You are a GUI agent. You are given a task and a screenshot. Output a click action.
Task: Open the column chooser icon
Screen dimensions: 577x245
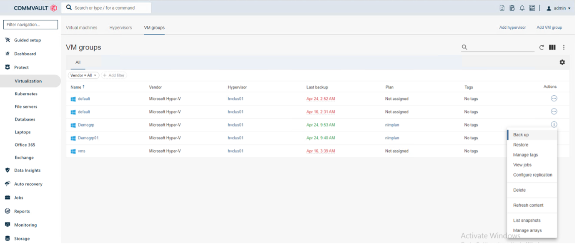[x=552, y=47]
